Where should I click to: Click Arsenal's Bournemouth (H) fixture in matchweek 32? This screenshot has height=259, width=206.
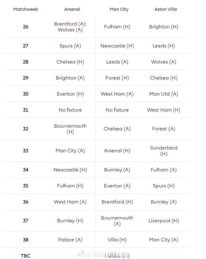pyautogui.click(x=70, y=129)
